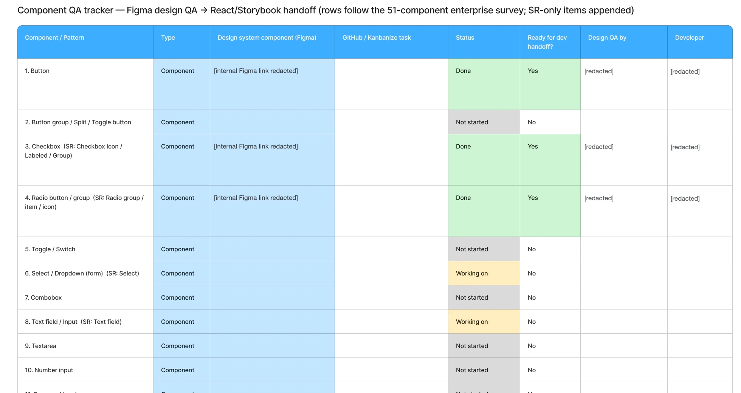Viewport: 741px width, 393px height.
Task: Select '8. Text field / Input' cell
Action: tap(85, 322)
